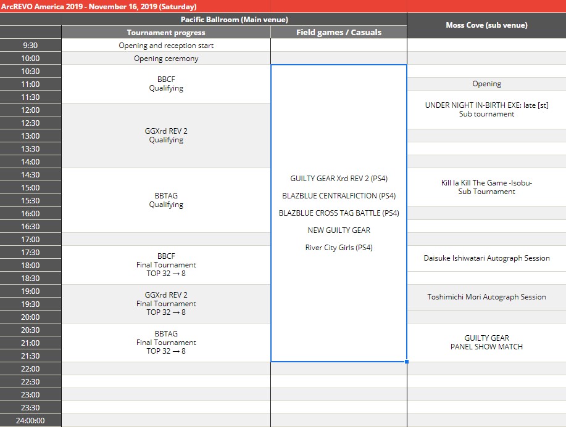This screenshot has width=566, height=427.
Task: Select the 17:00 time cell
Action: coord(30,240)
